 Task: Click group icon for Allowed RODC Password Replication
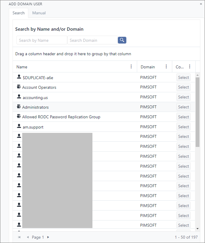point(19,117)
